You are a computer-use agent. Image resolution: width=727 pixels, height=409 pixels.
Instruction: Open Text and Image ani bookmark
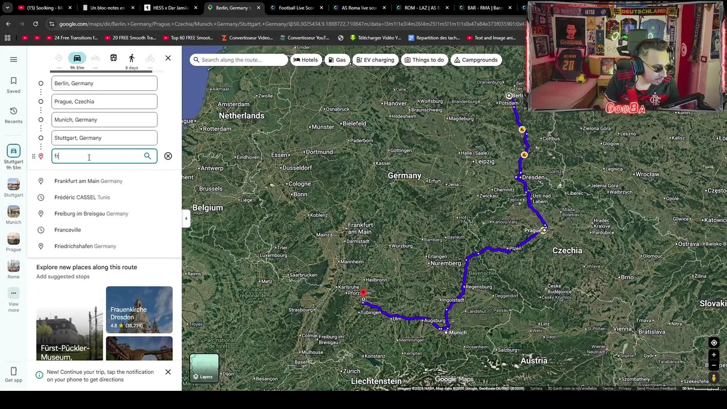pyautogui.click(x=491, y=38)
